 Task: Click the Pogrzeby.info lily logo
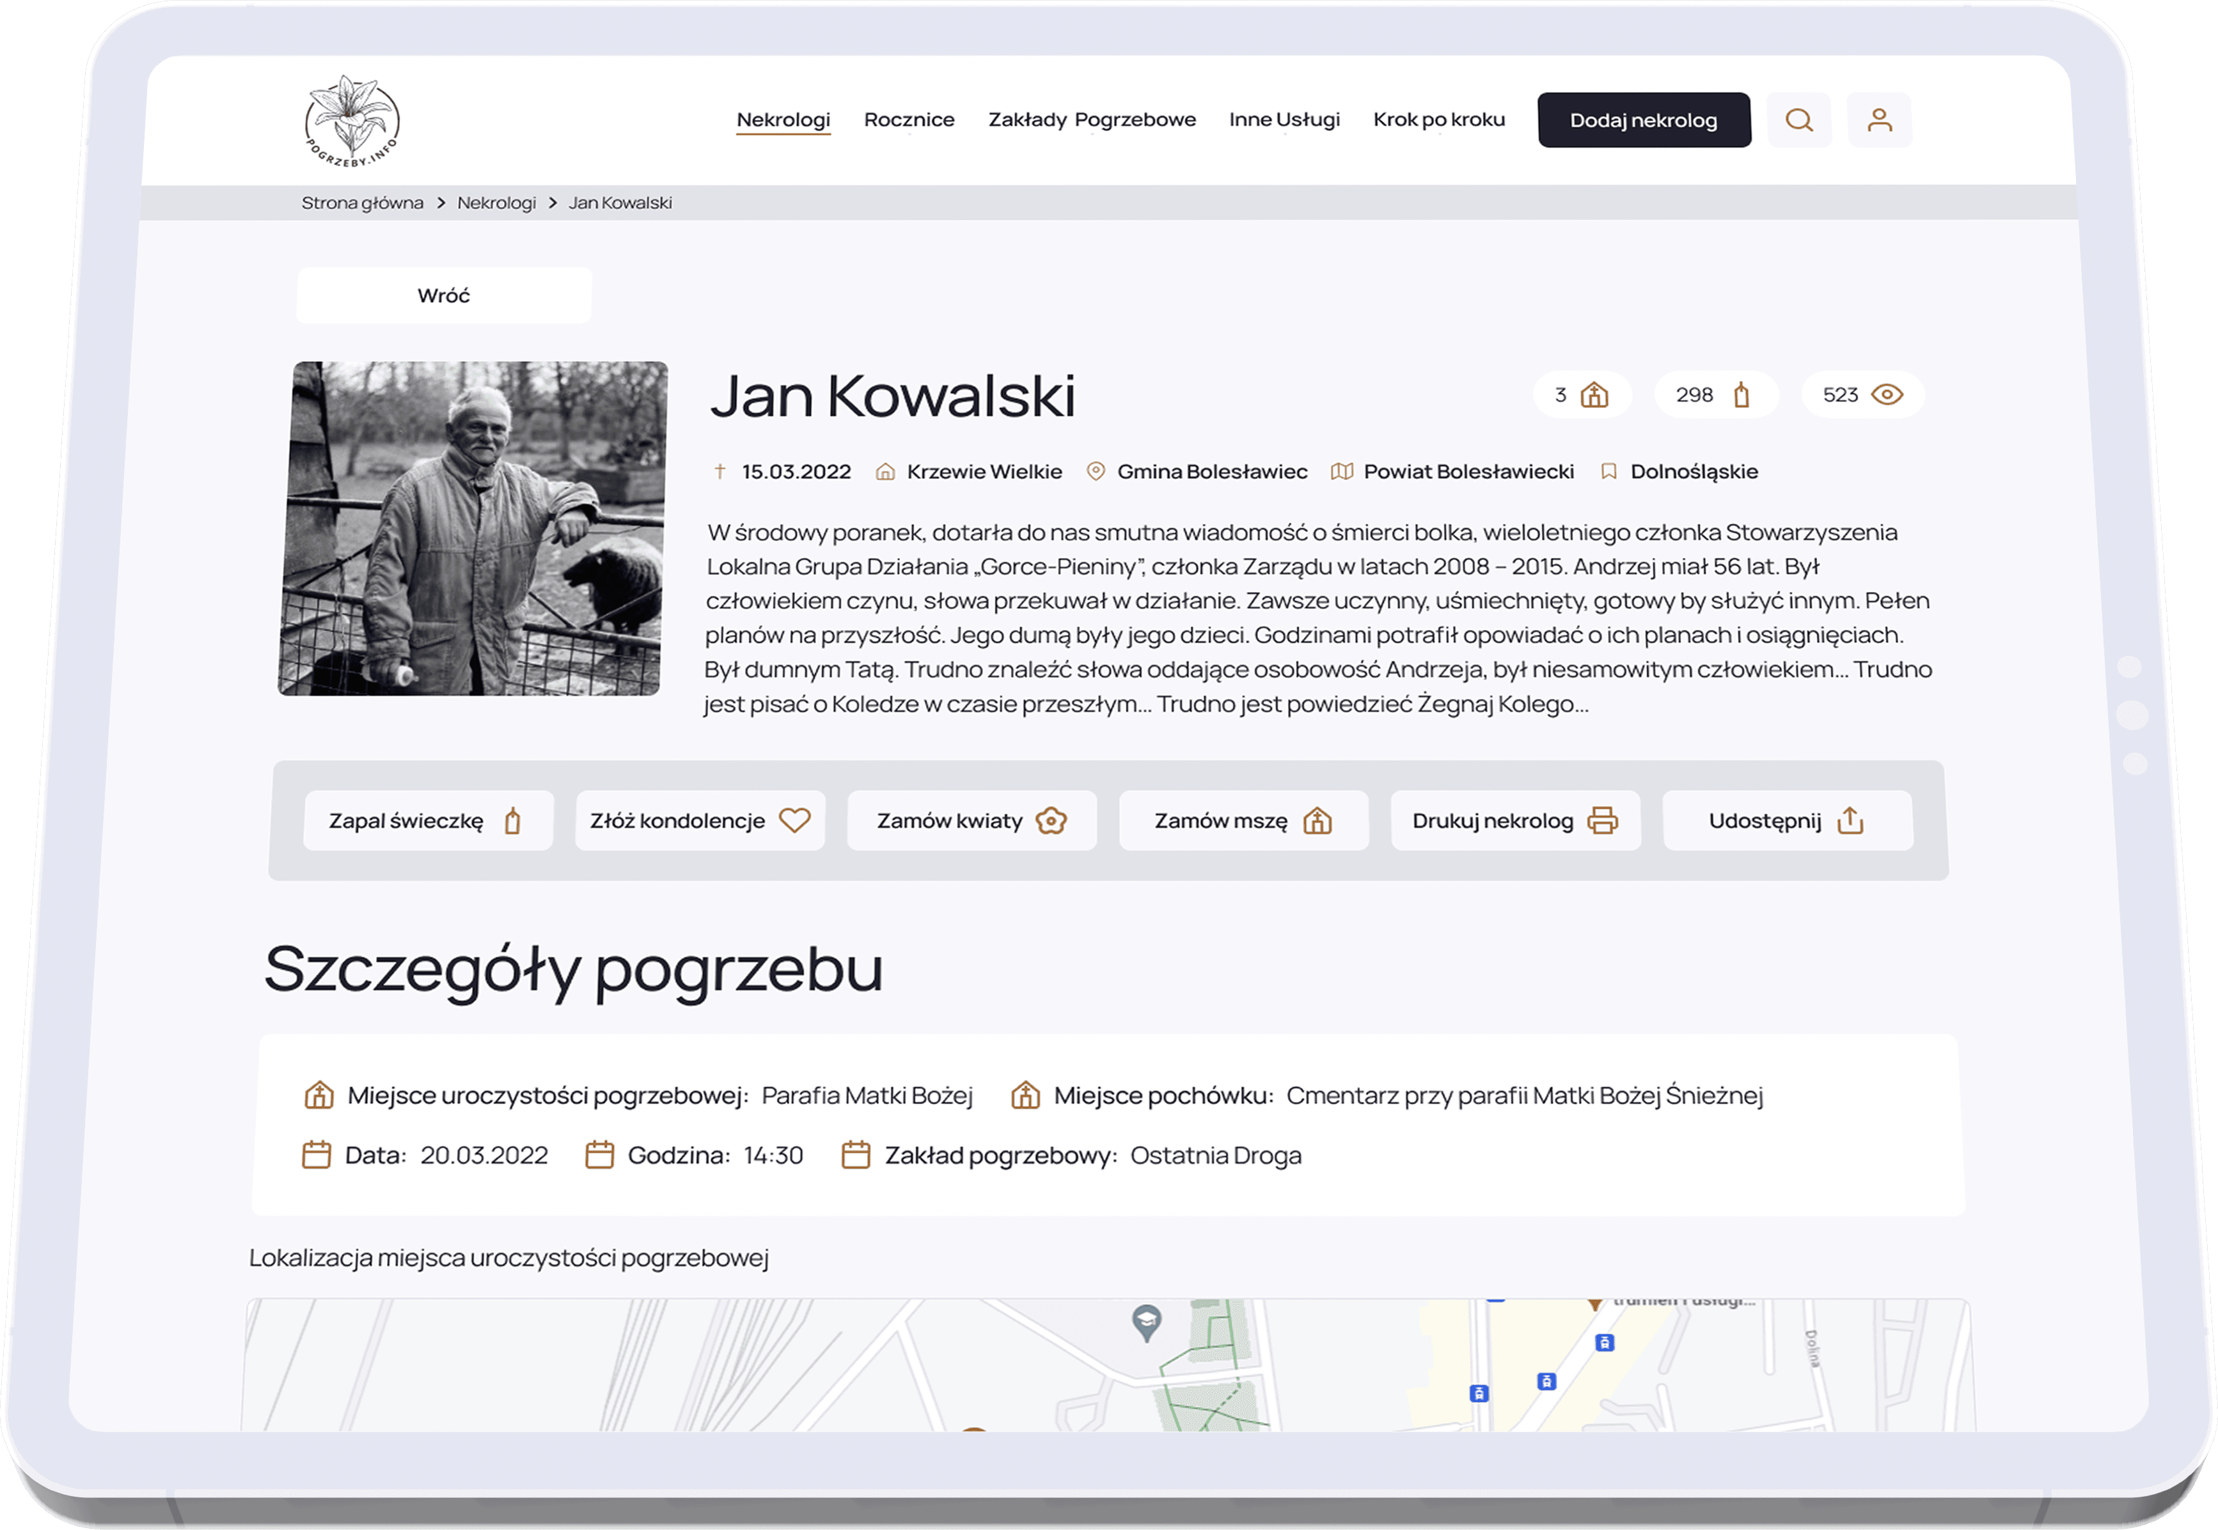tap(352, 121)
